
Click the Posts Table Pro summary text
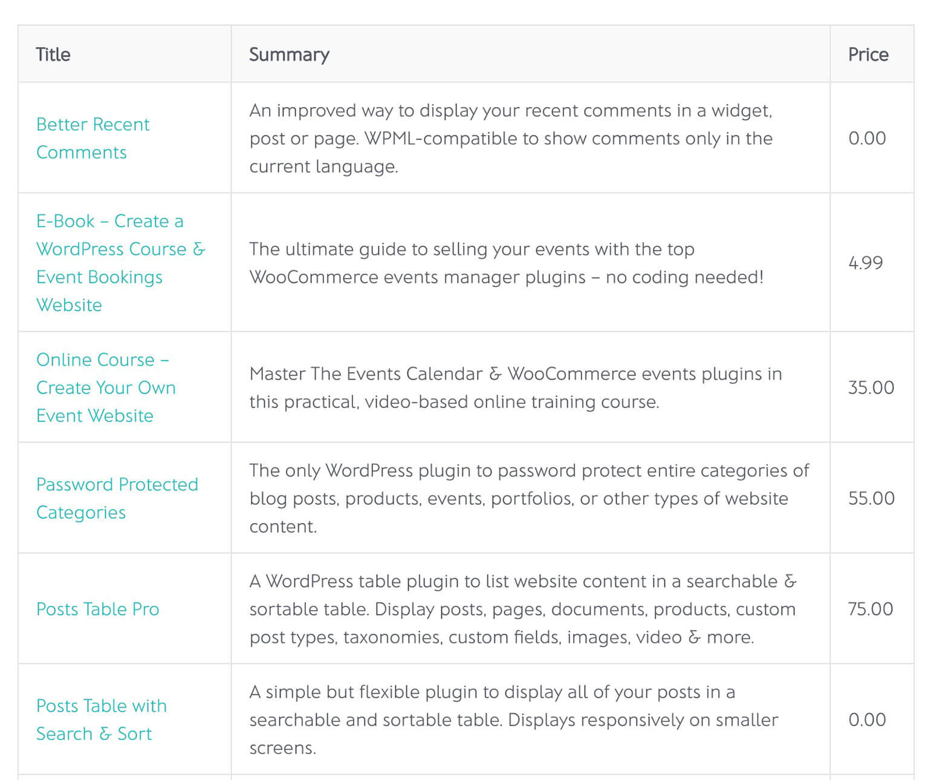tap(522, 609)
